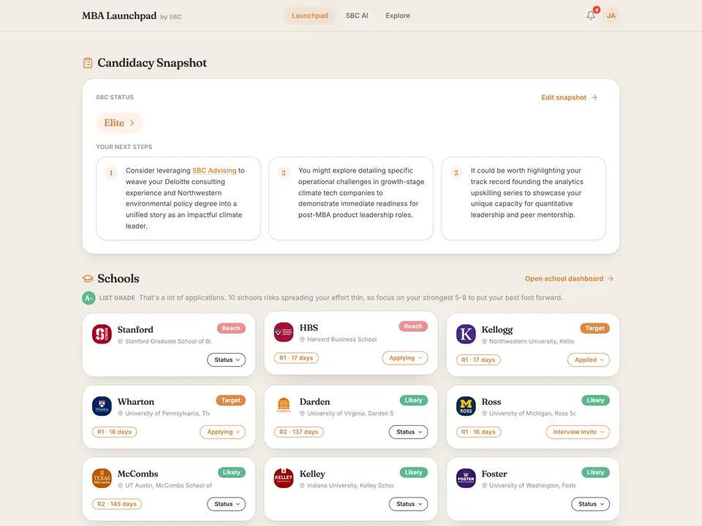Click the HBS R1 · 17 days deadline badge
This screenshot has height=526, width=702.
pyautogui.click(x=296, y=358)
